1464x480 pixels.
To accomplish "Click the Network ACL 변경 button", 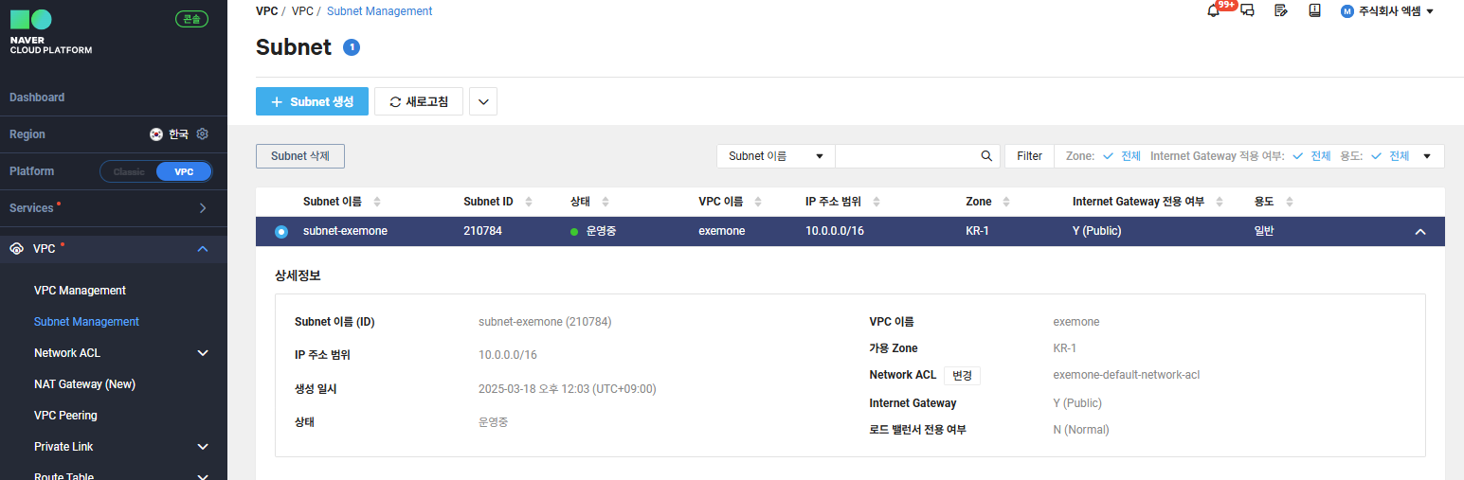I will 962,376.
